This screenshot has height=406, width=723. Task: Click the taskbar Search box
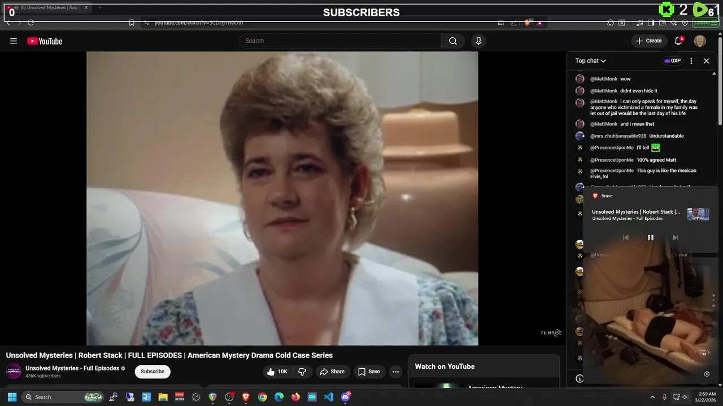(x=63, y=397)
